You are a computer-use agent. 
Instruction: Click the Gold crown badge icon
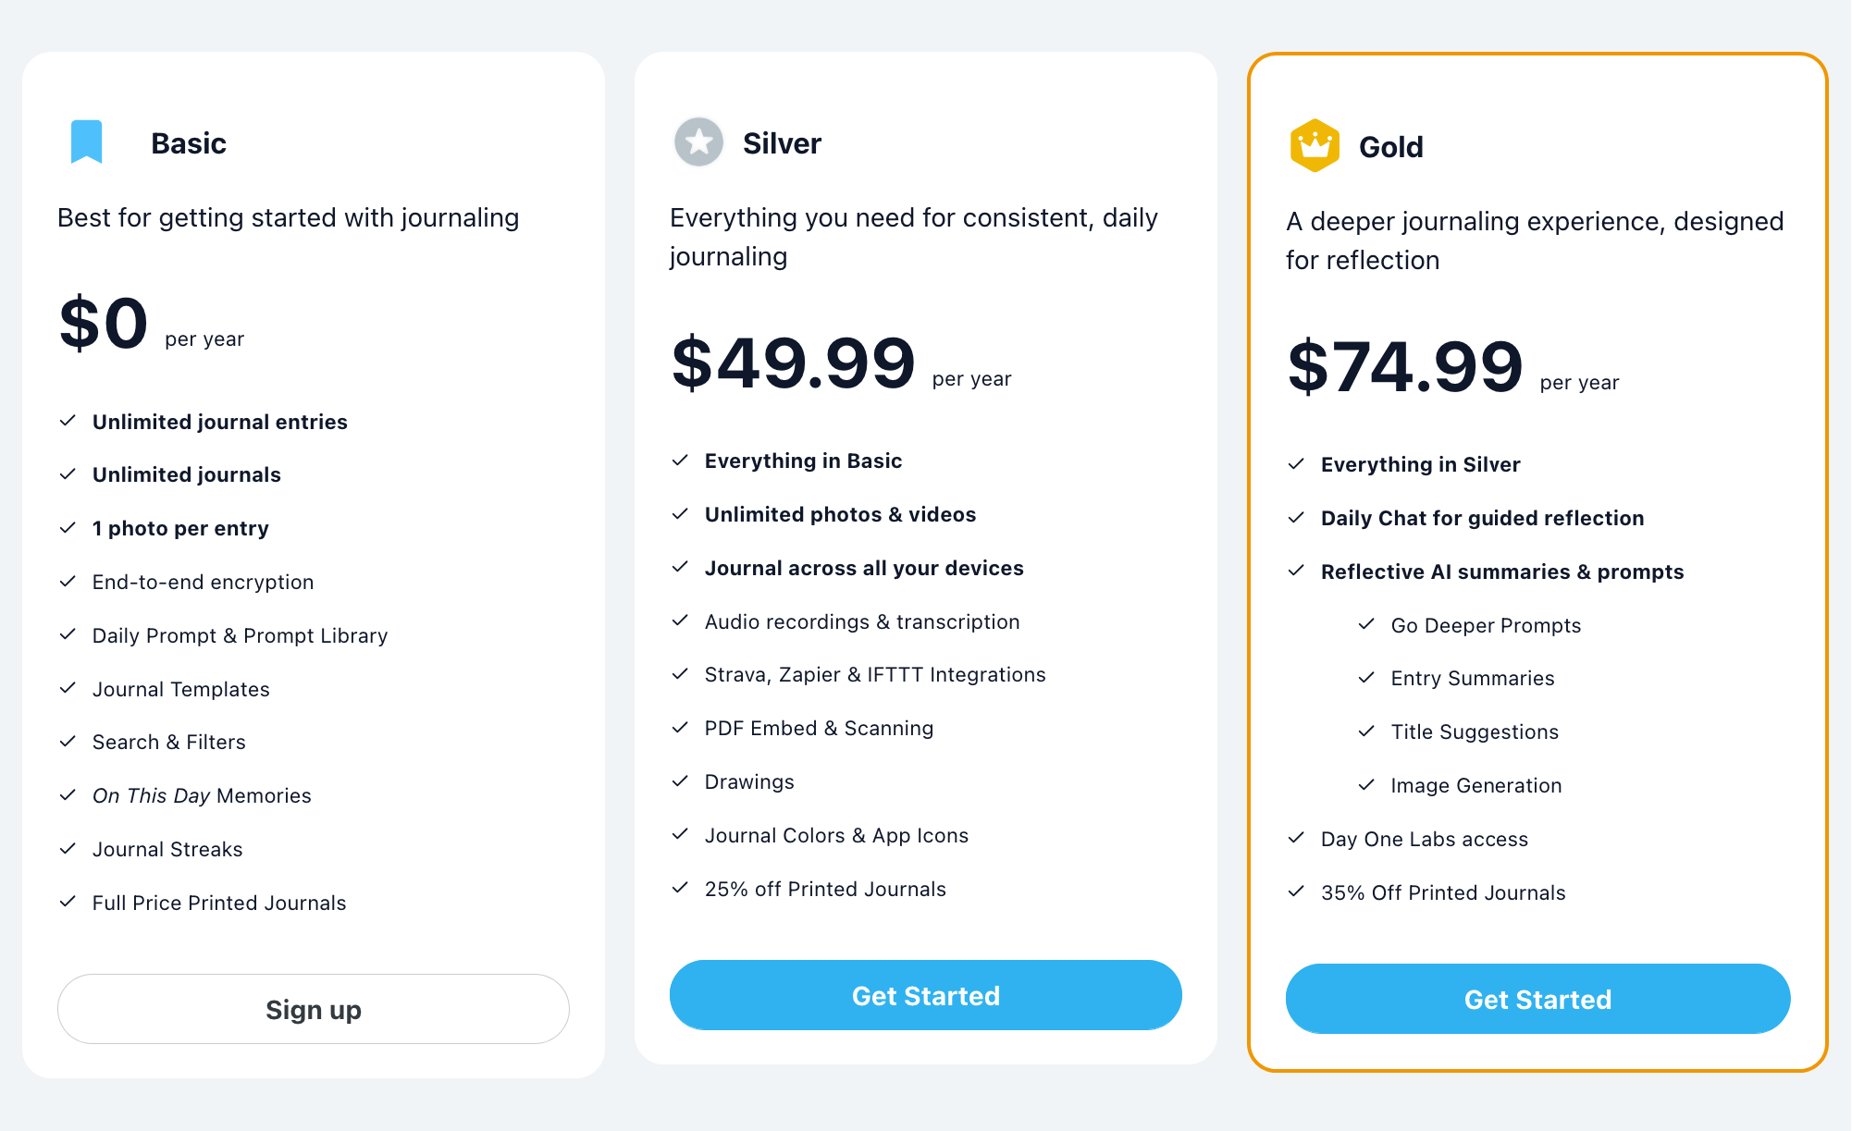tap(1315, 146)
